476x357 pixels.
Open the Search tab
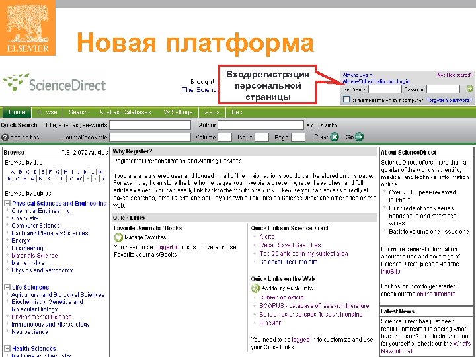click(x=78, y=112)
